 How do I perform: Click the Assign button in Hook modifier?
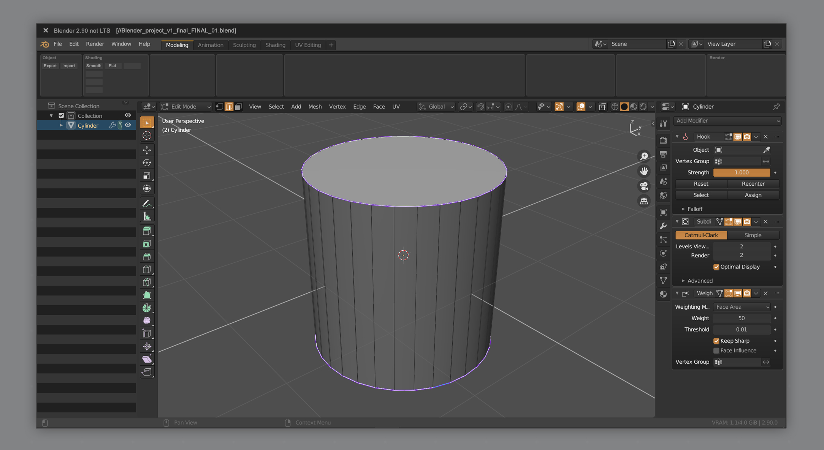(753, 195)
